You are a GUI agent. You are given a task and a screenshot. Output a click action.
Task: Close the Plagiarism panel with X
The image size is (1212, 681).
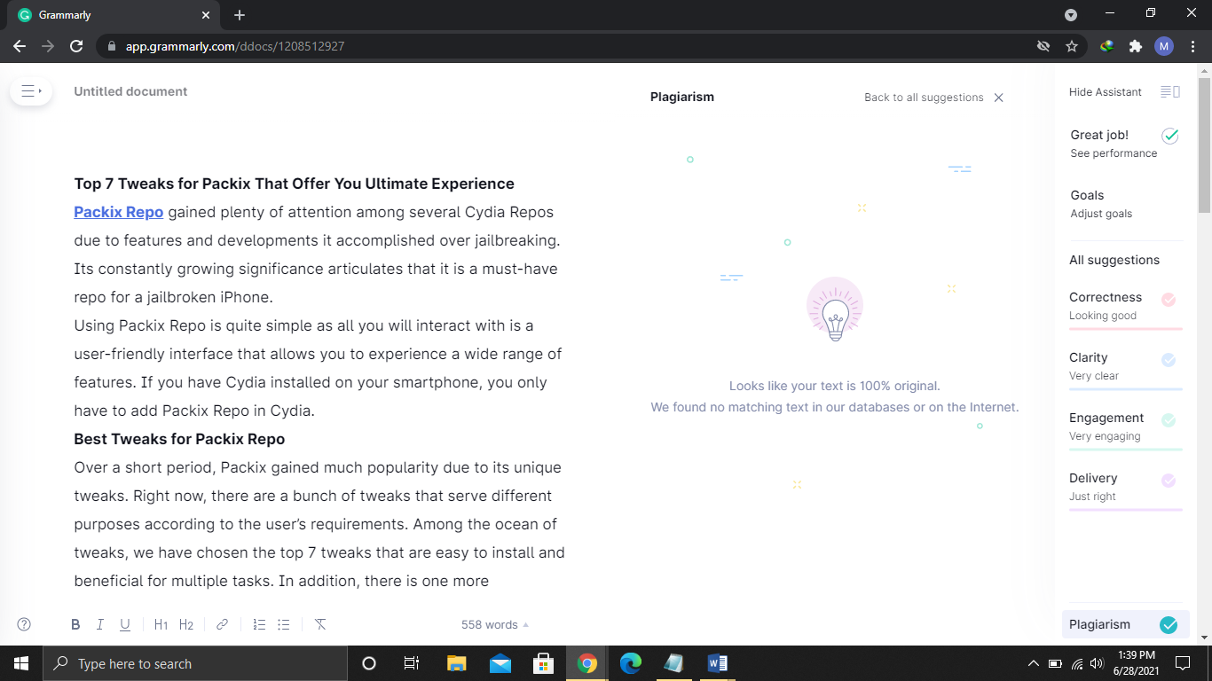[998, 98]
